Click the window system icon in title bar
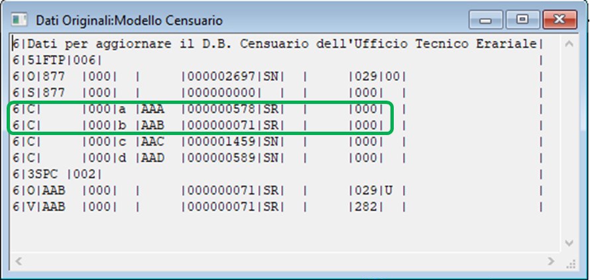The image size is (590, 280). (x=20, y=21)
